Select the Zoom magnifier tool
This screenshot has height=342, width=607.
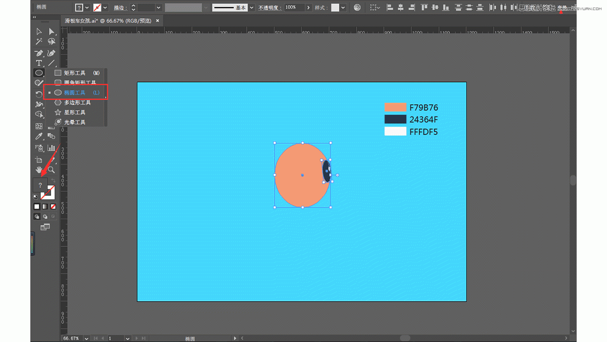click(x=51, y=170)
